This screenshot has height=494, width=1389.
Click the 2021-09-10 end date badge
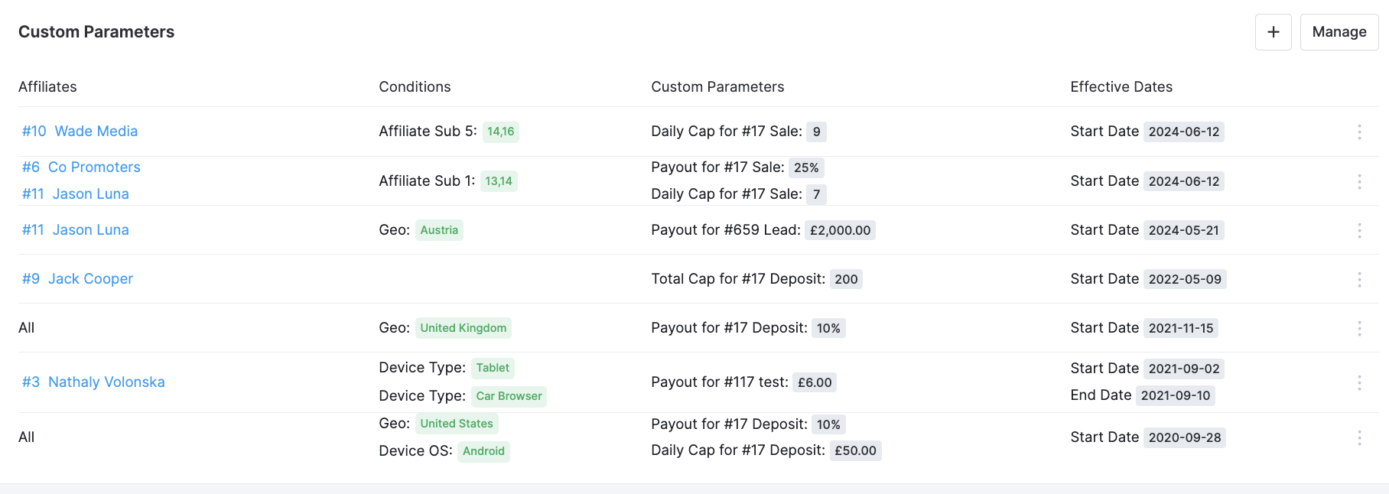pyautogui.click(x=1176, y=395)
